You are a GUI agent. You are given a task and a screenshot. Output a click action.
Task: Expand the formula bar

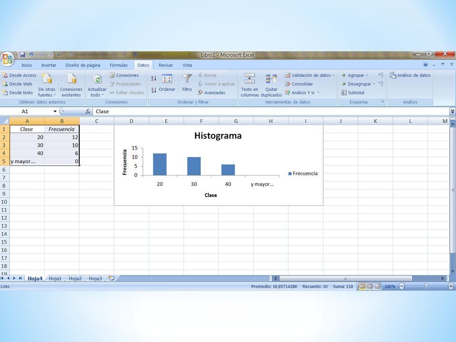(452, 111)
